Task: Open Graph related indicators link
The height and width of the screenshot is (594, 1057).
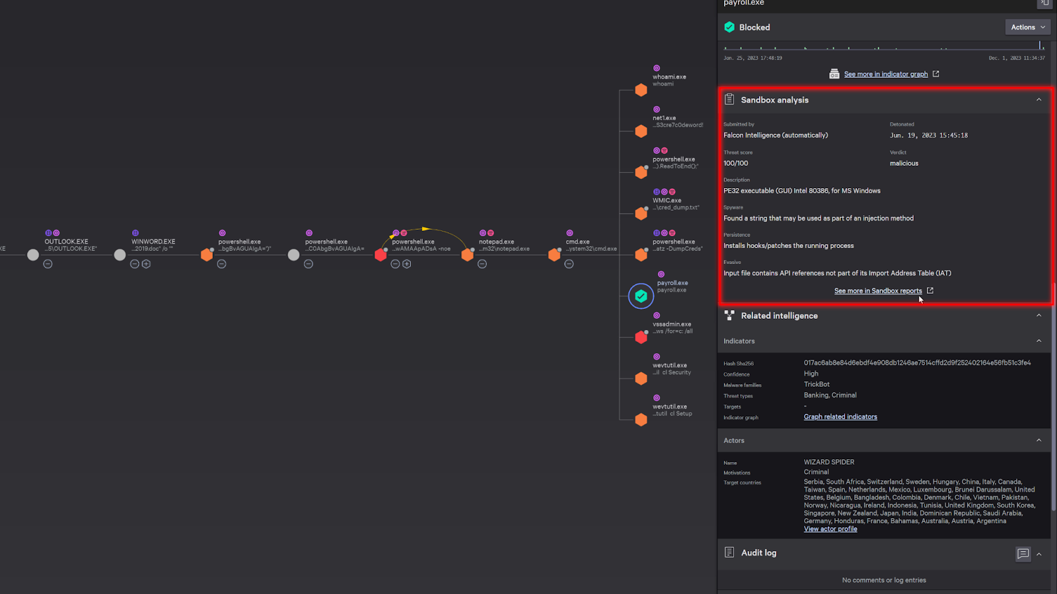Action: point(840,416)
